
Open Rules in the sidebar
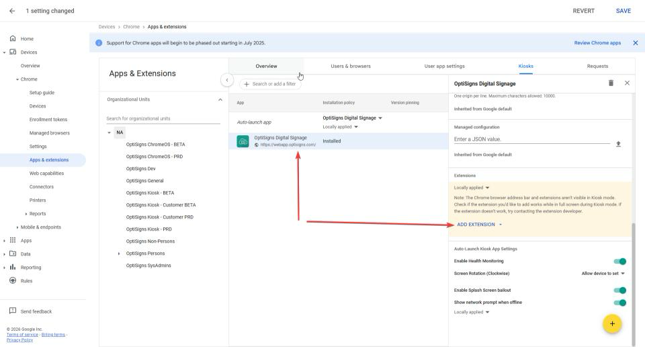(x=26, y=280)
